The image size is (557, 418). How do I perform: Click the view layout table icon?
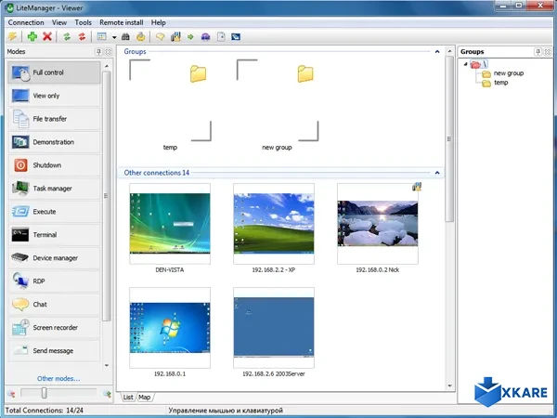click(102, 36)
